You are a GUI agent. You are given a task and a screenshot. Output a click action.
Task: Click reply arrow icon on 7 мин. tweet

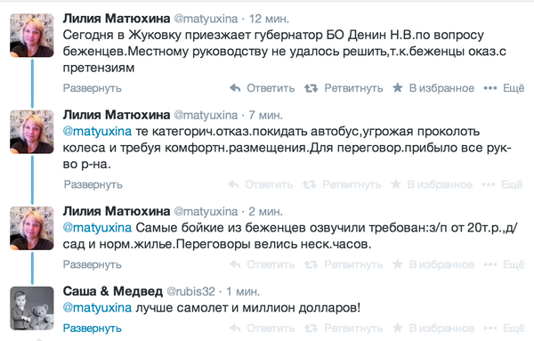click(x=233, y=184)
